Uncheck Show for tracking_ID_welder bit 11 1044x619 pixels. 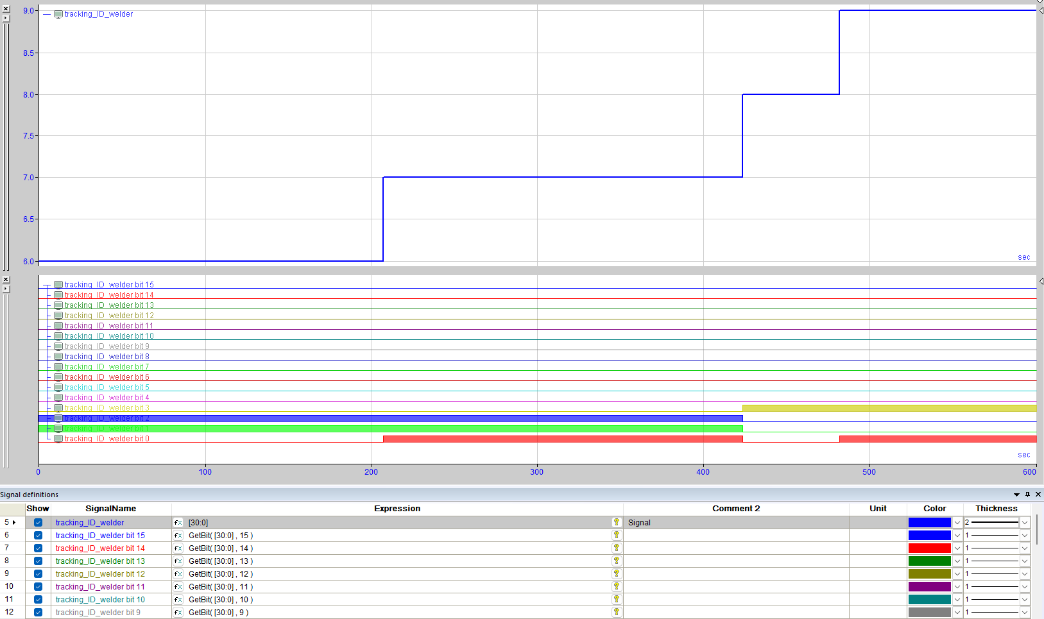[38, 587]
